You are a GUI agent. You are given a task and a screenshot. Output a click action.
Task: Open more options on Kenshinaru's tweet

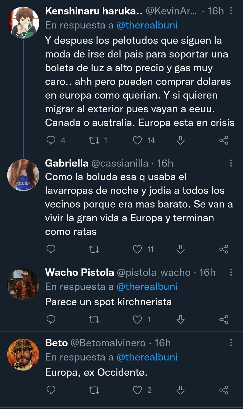[x=231, y=11]
